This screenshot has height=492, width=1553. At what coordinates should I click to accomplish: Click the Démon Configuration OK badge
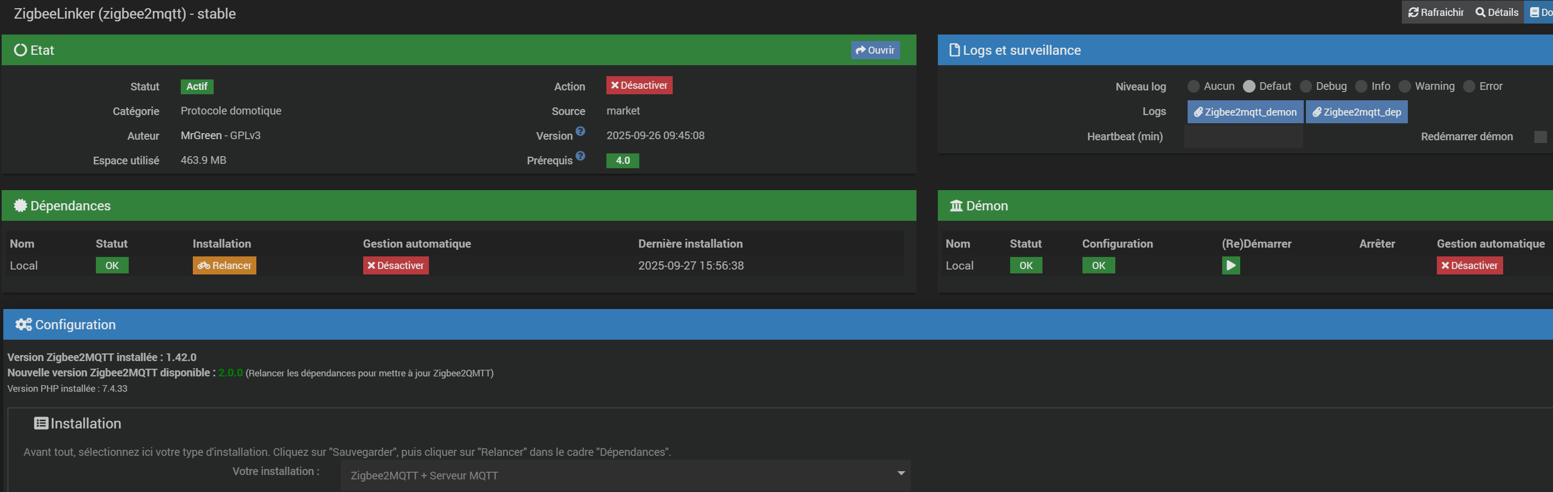click(1098, 265)
